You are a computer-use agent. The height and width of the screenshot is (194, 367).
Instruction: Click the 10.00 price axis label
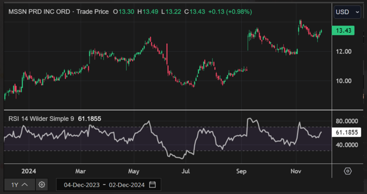point(344,81)
